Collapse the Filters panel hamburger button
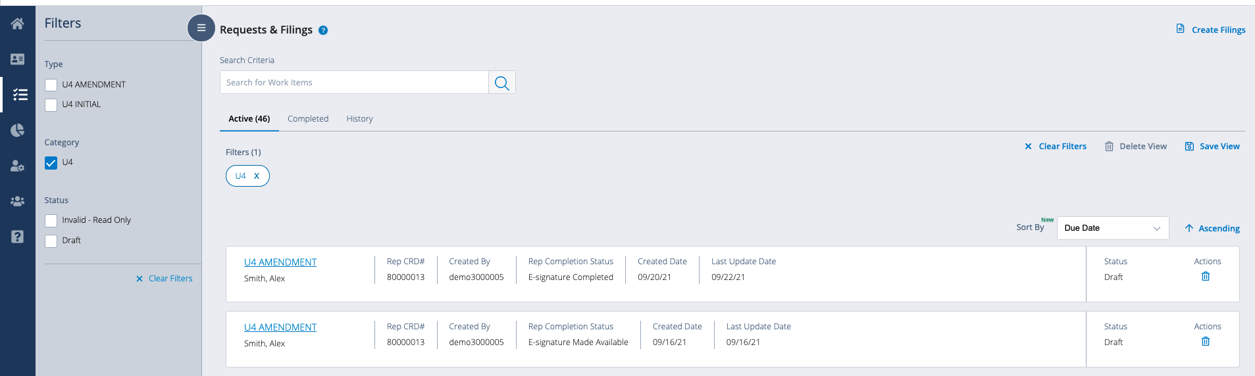 [x=201, y=28]
